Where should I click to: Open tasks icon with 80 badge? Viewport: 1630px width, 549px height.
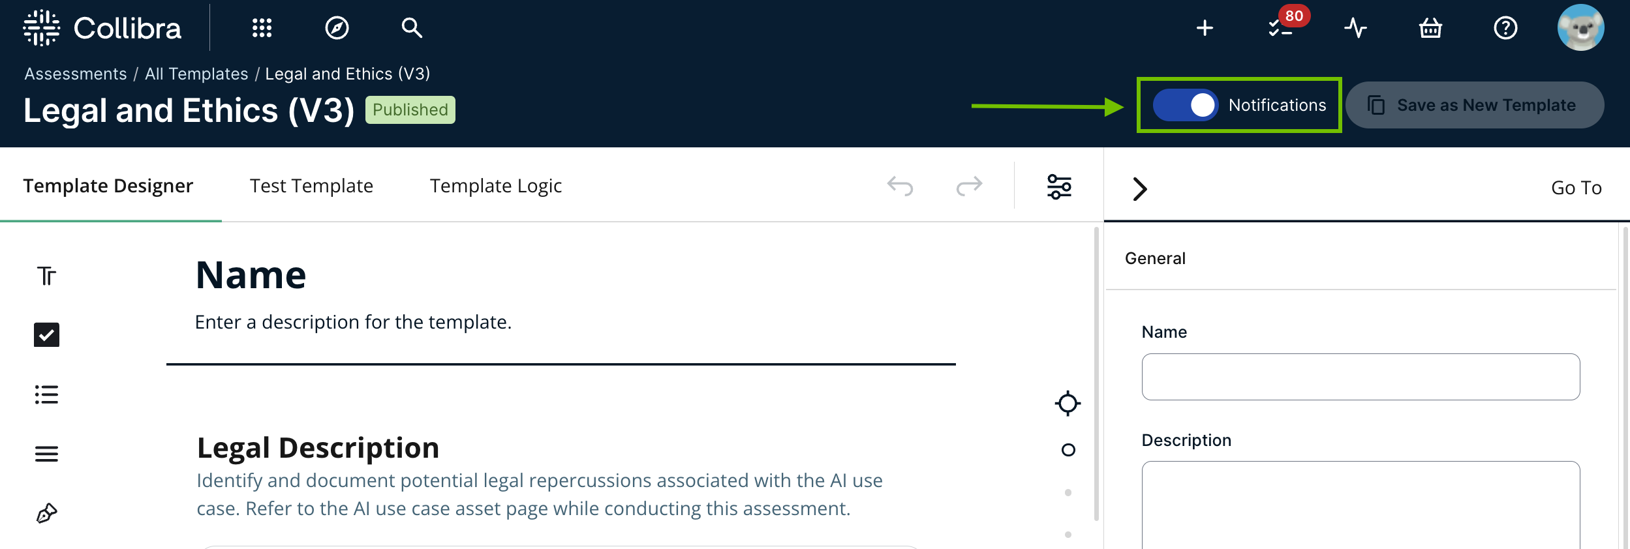pyautogui.click(x=1282, y=28)
